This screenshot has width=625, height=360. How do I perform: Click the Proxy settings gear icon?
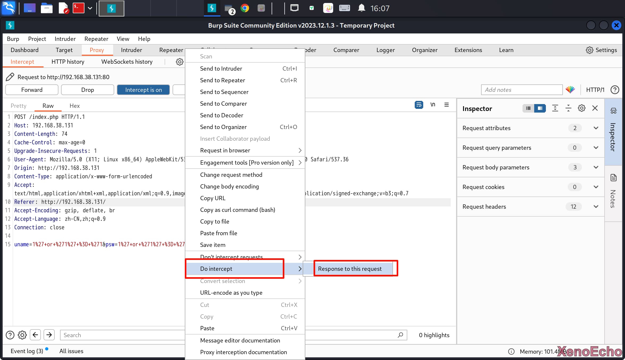(179, 62)
